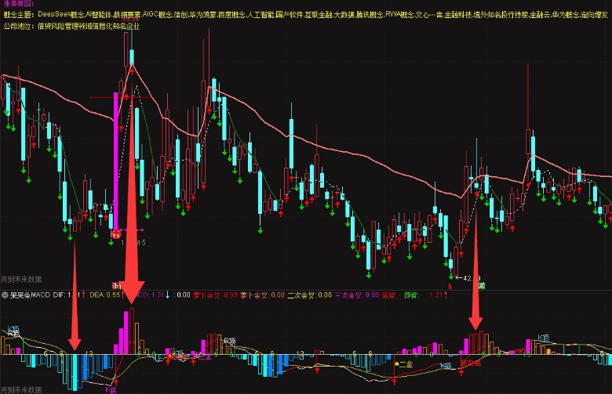The image size is (612, 394).
Task: Collapse the 呆呆兔MACD indicator panel toggle
Action: (x=5, y=295)
